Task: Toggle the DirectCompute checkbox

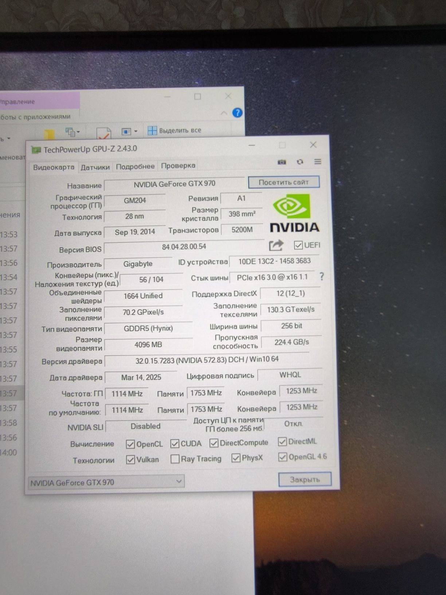Action: tap(214, 443)
